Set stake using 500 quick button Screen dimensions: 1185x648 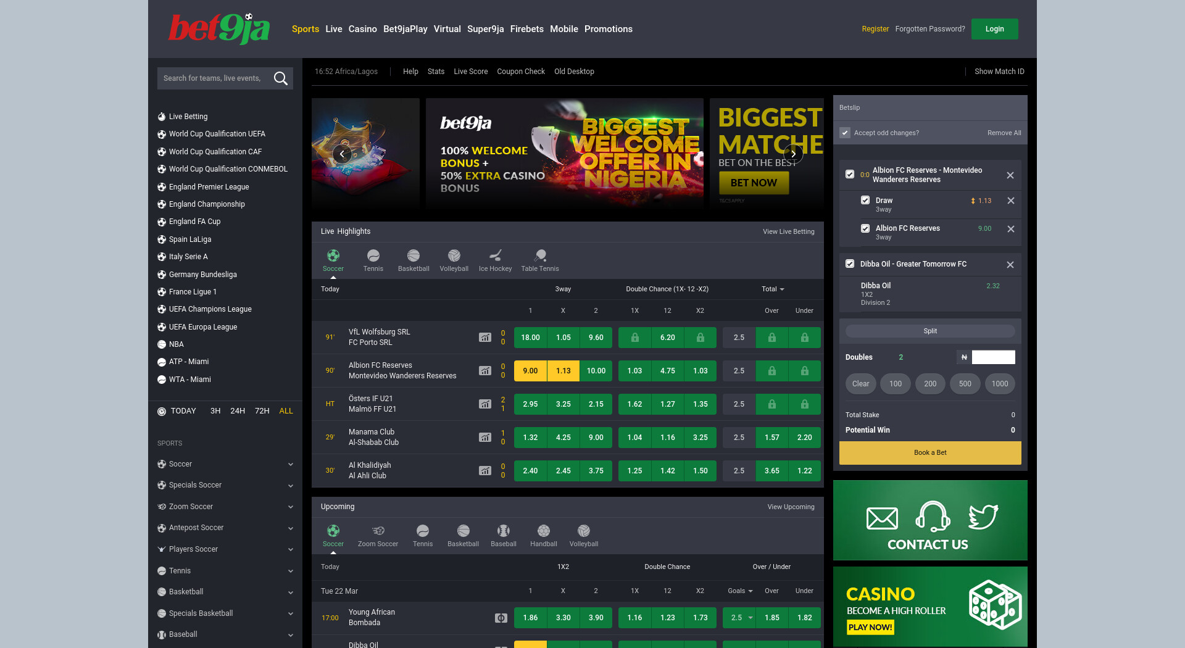tap(965, 384)
